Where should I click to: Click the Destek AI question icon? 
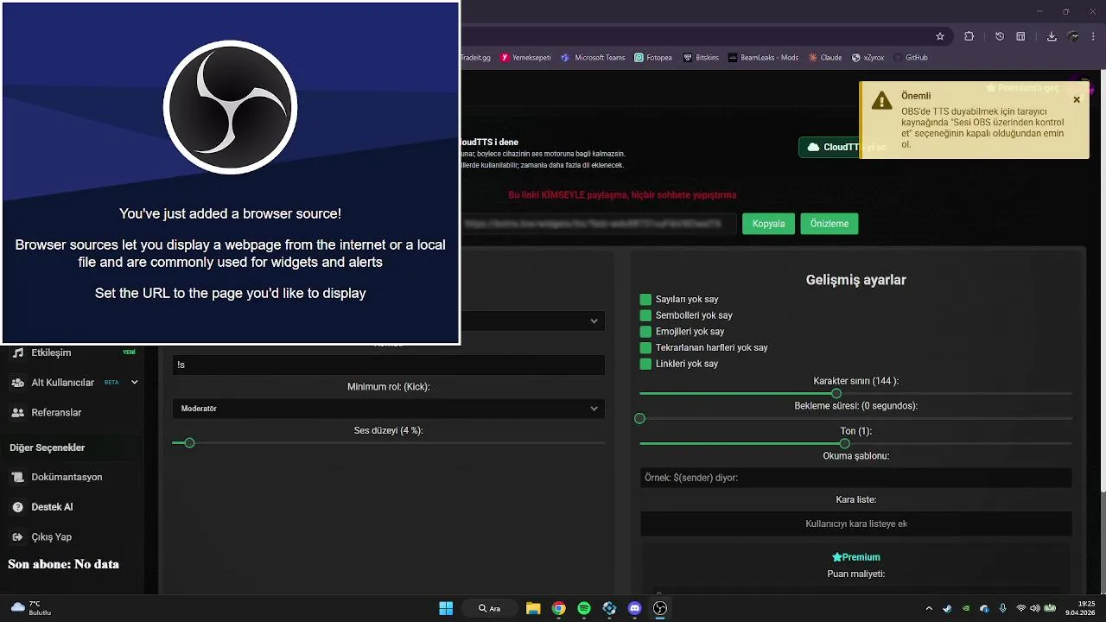tap(17, 507)
